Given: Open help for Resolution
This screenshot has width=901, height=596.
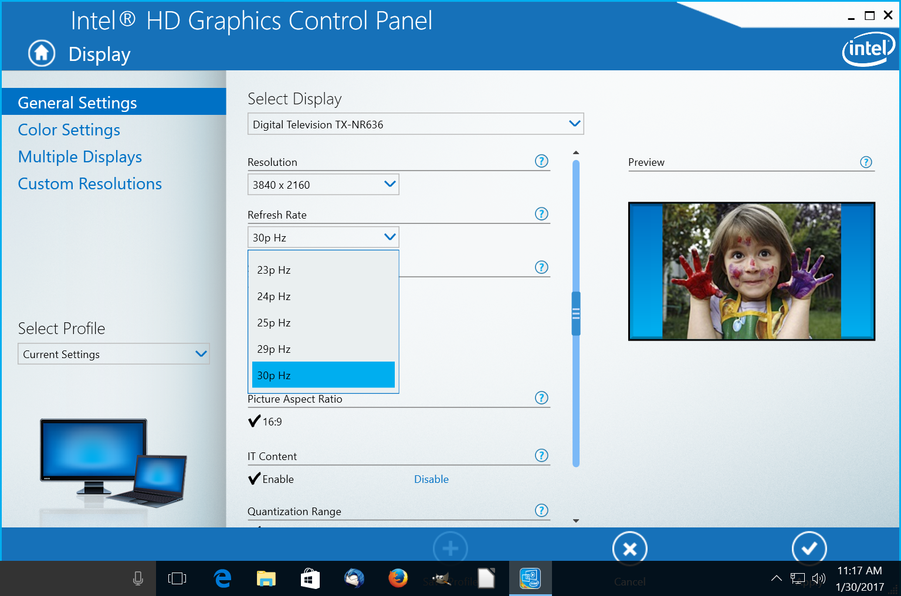Looking at the screenshot, I should [x=541, y=161].
